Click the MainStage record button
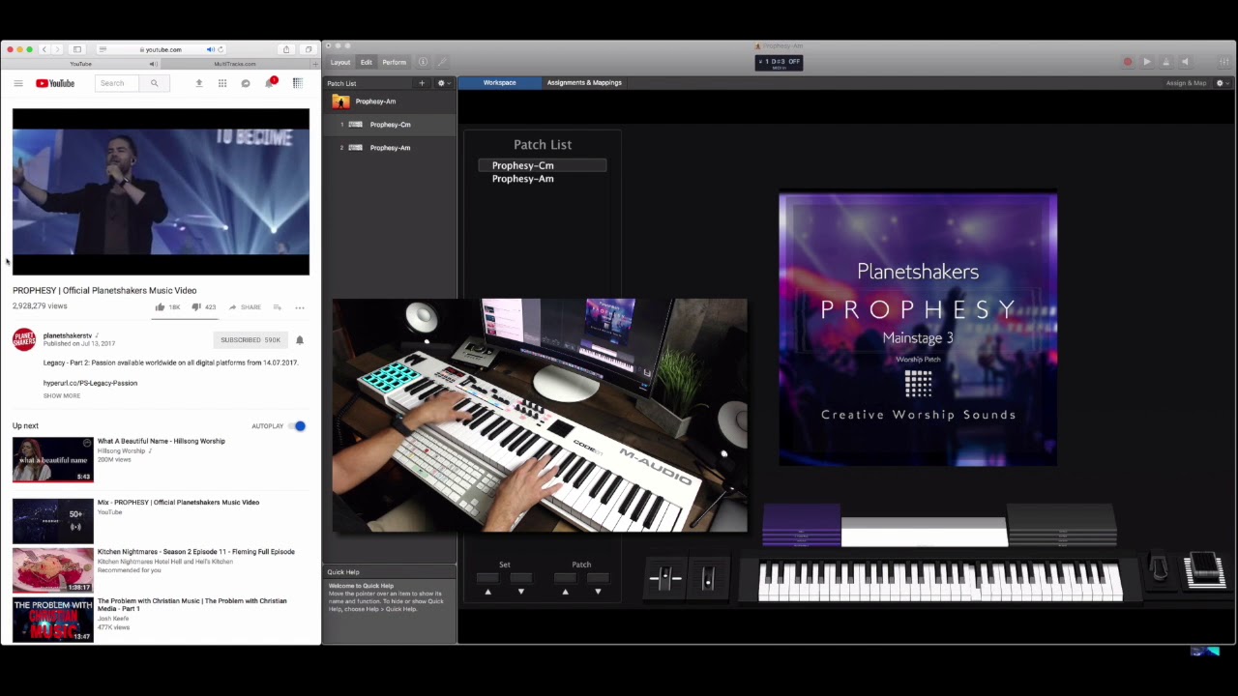This screenshot has width=1238, height=696. click(1128, 62)
